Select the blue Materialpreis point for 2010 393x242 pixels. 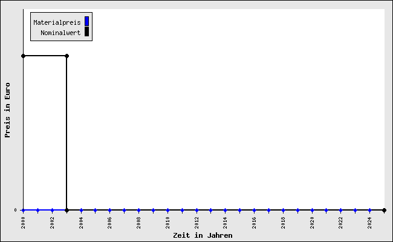[167, 210]
